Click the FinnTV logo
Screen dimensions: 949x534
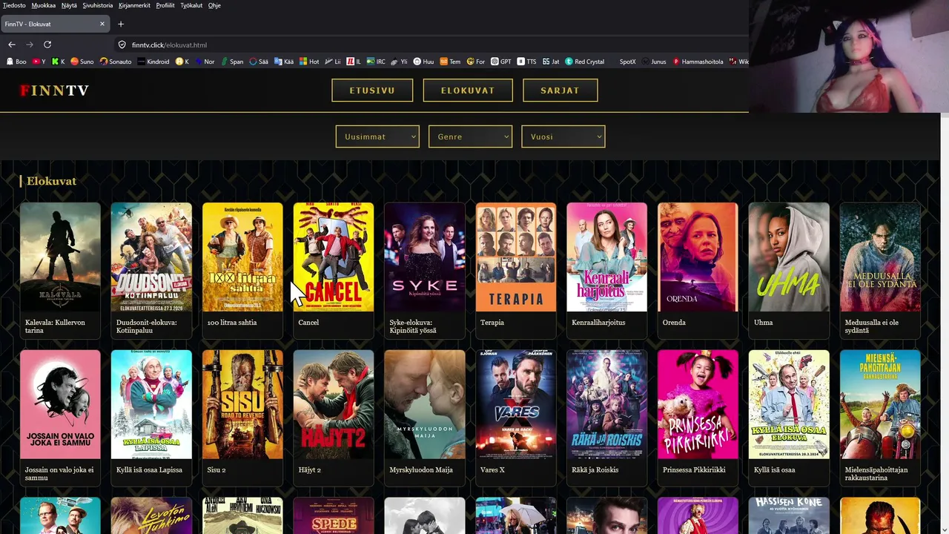tap(54, 90)
